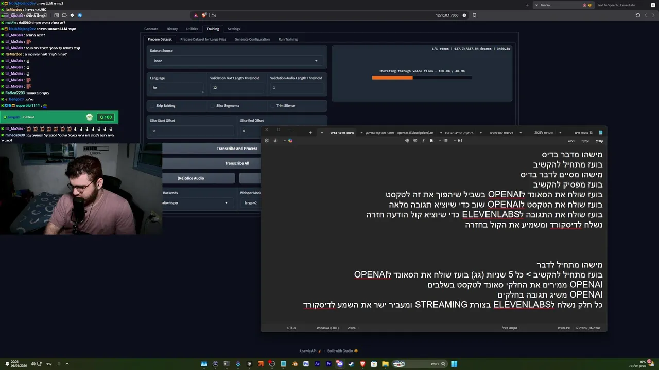Open Brave Rewards triangle icon

[196, 15]
